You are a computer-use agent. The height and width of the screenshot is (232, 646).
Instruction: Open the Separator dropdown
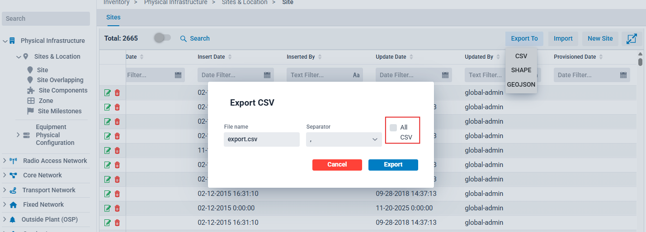(344, 139)
